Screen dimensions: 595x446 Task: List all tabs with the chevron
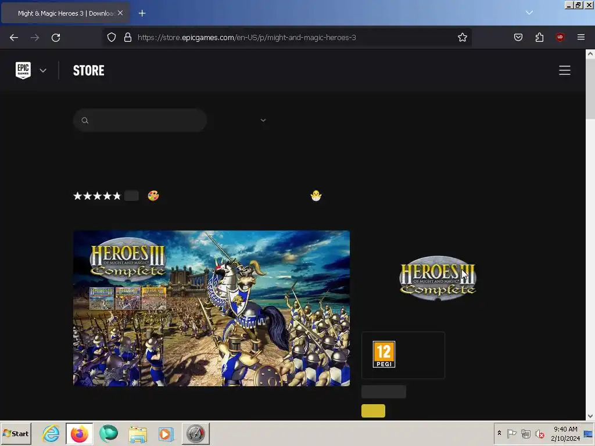click(529, 13)
